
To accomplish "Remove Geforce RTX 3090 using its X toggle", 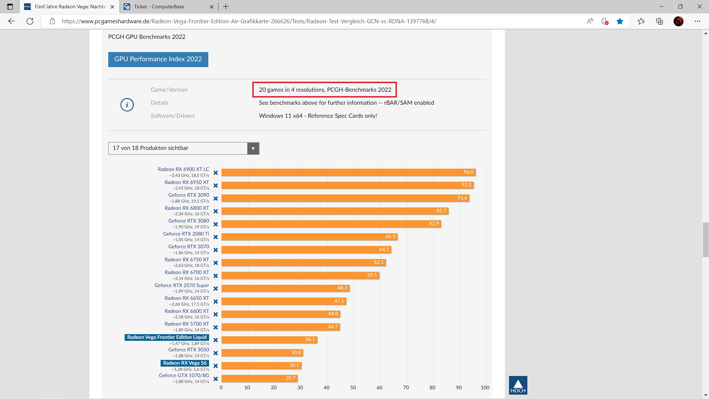I will [215, 198].
